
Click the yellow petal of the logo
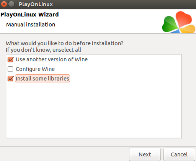tap(188, 29)
